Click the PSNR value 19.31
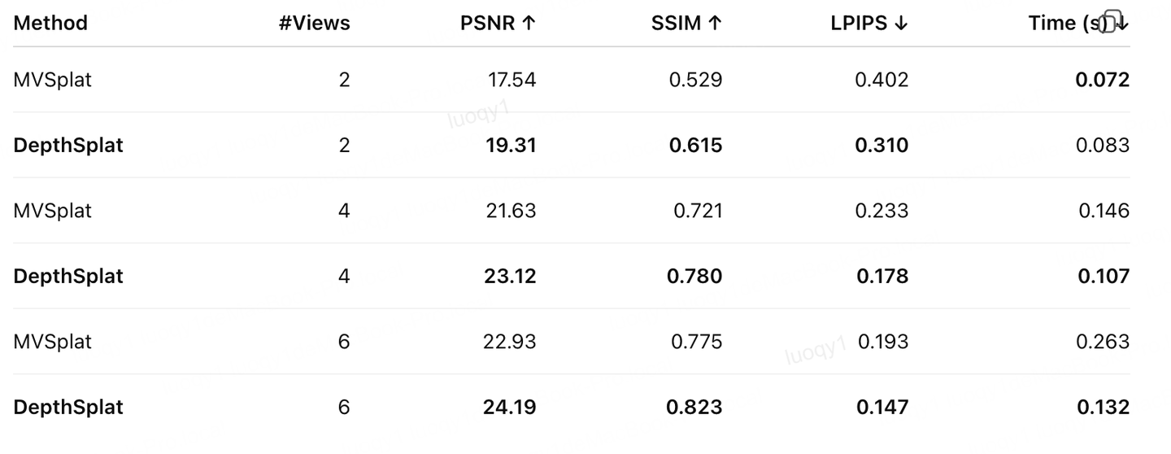 [x=511, y=146]
